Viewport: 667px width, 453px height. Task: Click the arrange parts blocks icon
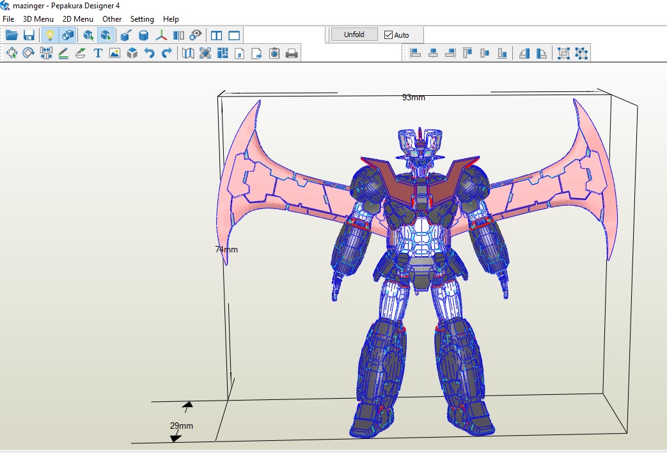tap(223, 53)
